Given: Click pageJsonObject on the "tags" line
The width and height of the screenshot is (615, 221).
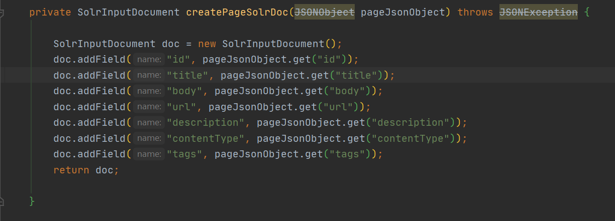Looking at the screenshot, I should 257,154.
